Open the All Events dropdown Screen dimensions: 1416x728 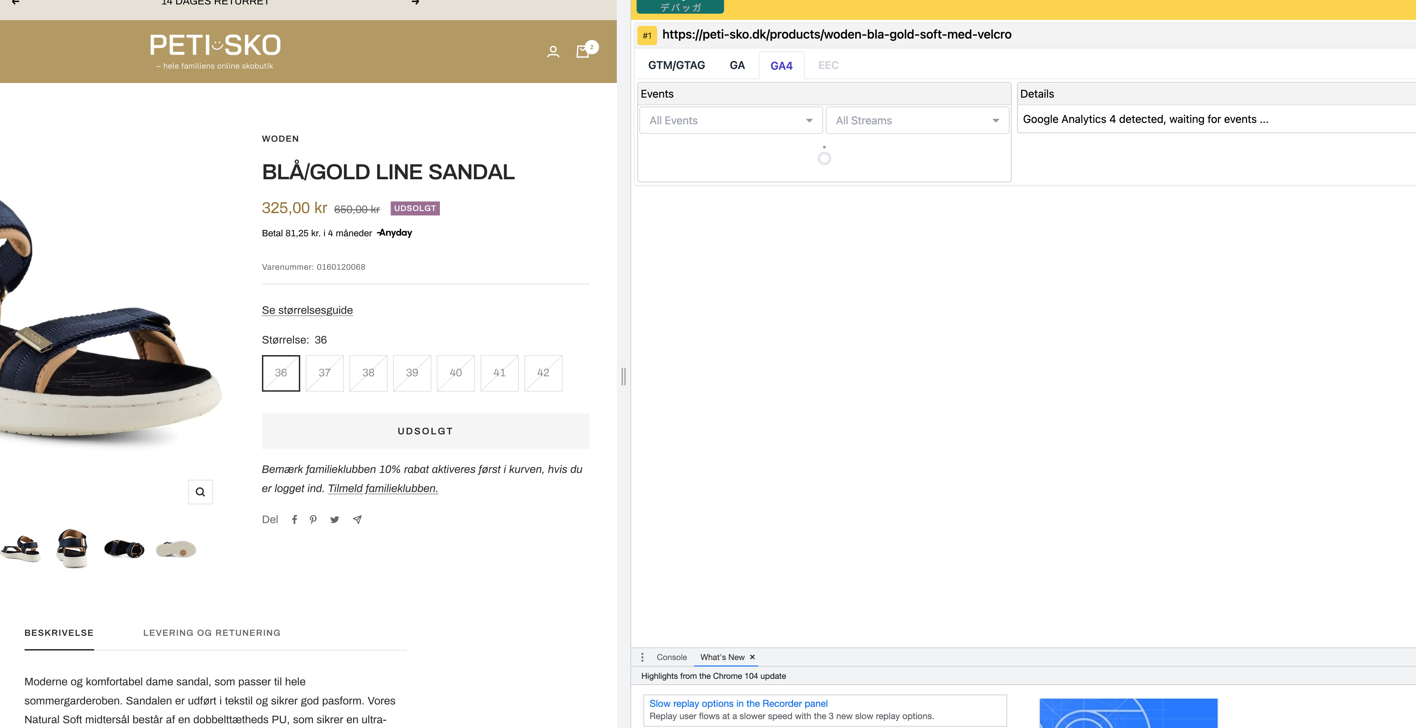(x=731, y=120)
